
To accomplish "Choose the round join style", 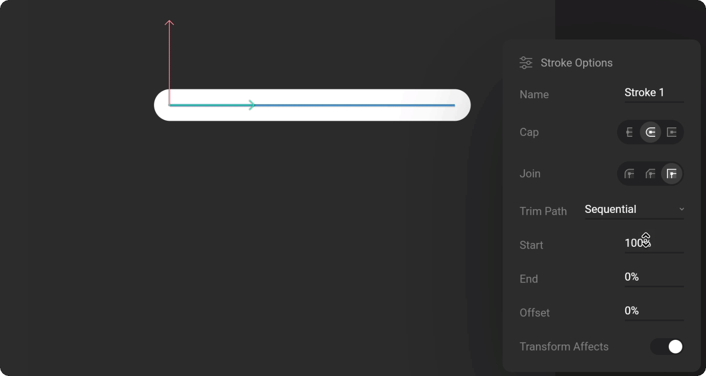I will 629,174.
